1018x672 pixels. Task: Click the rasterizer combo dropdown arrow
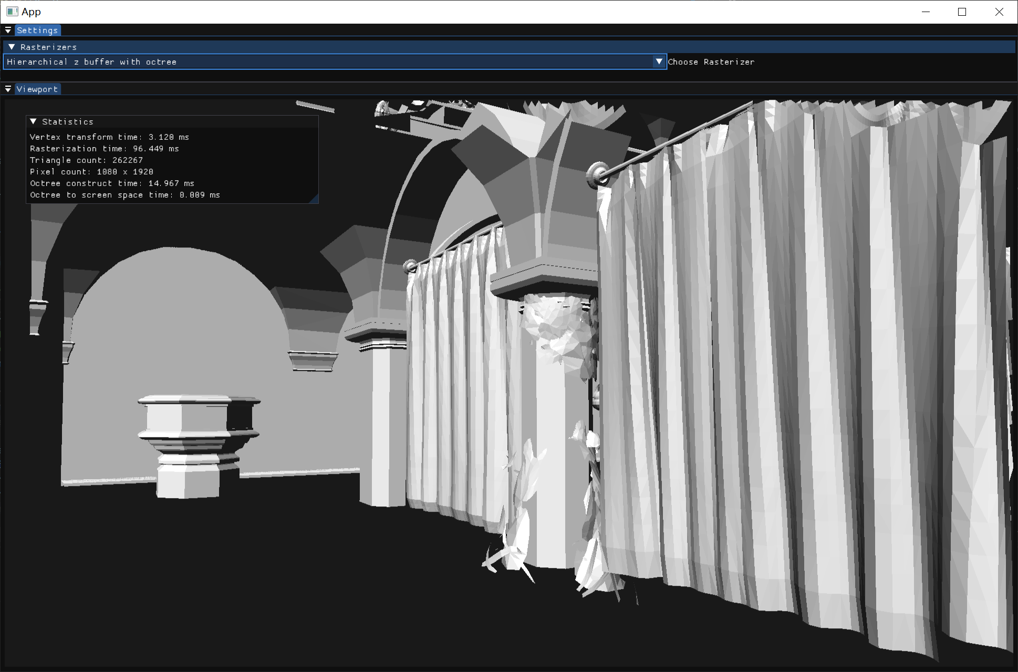[x=659, y=62]
